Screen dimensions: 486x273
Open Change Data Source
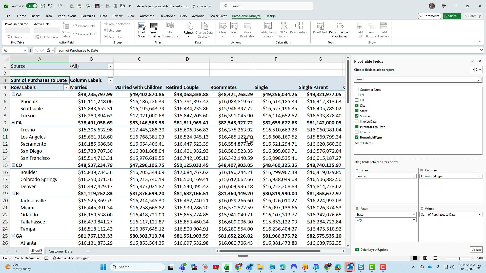click(x=204, y=30)
